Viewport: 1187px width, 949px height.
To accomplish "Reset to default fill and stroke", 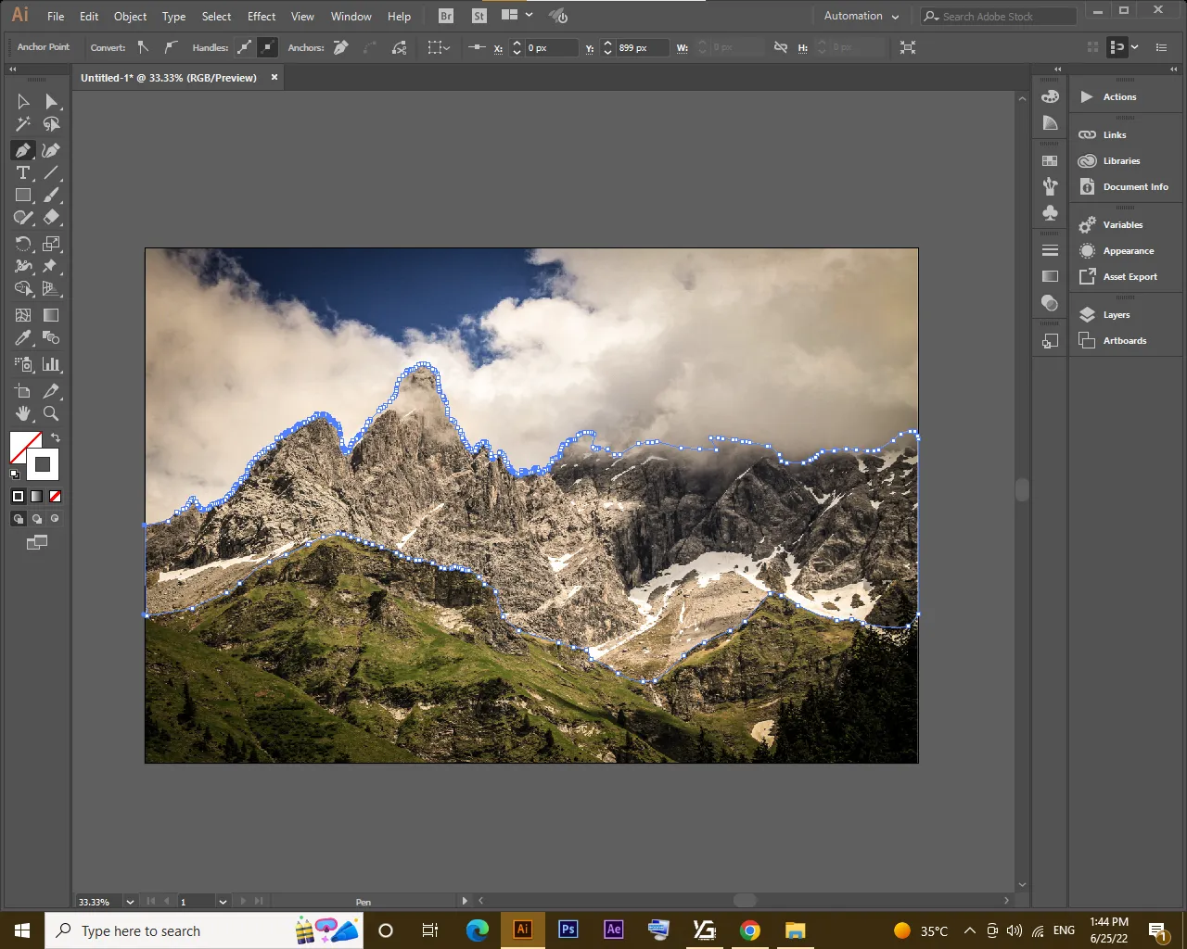I will click(x=14, y=474).
